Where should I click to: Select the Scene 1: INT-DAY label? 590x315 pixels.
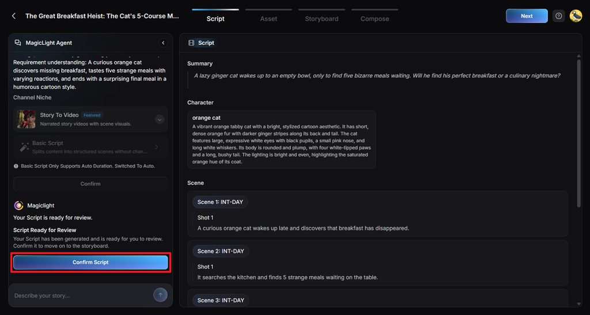(x=220, y=202)
